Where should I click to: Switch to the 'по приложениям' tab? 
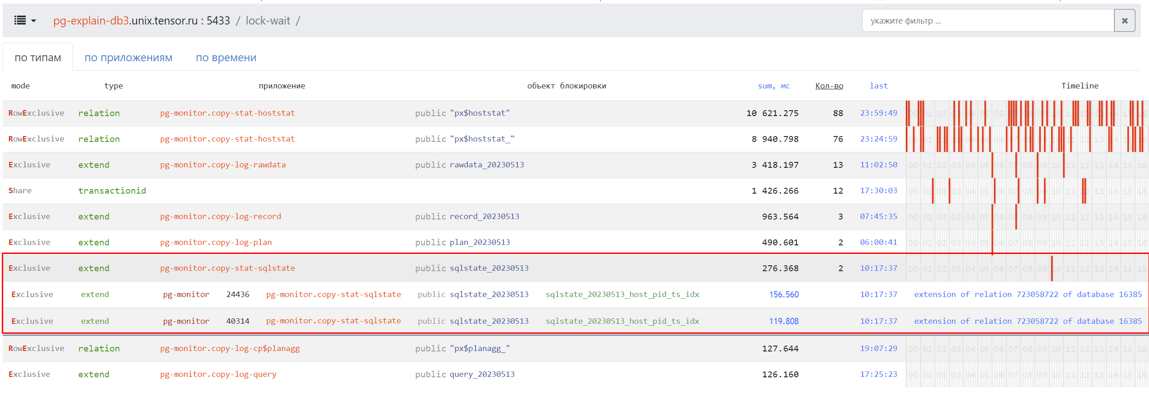(x=128, y=58)
